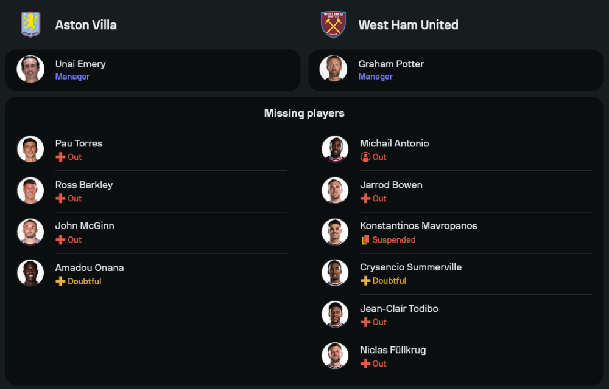
Task: Open the West Ham United team link
Action: (408, 25)
